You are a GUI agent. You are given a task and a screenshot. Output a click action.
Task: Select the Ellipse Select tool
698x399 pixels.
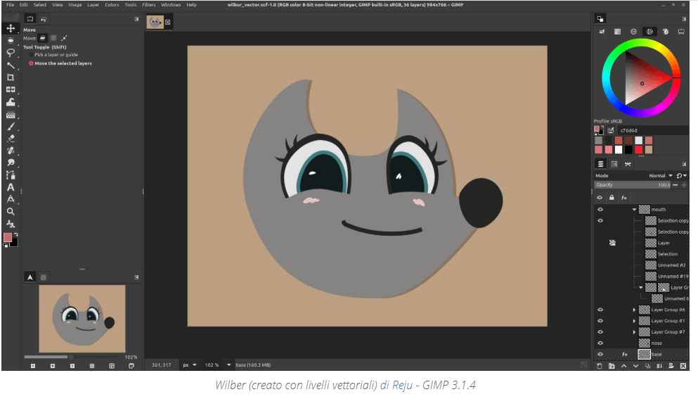pos(11,40)
